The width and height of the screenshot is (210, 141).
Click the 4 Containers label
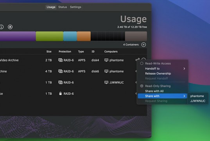pyautogui.click(x=131, y=45)
